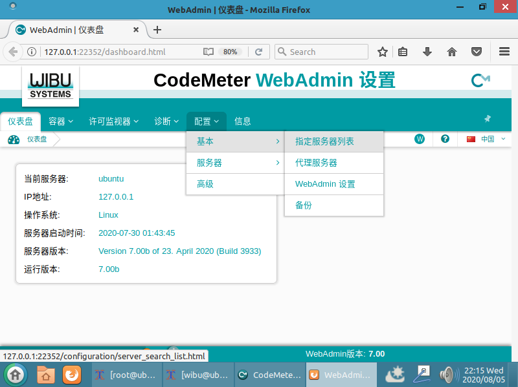The width and height of the screenshot is (518, 387).
Task: Reload the current page
Action: click(x=258, y=52)
